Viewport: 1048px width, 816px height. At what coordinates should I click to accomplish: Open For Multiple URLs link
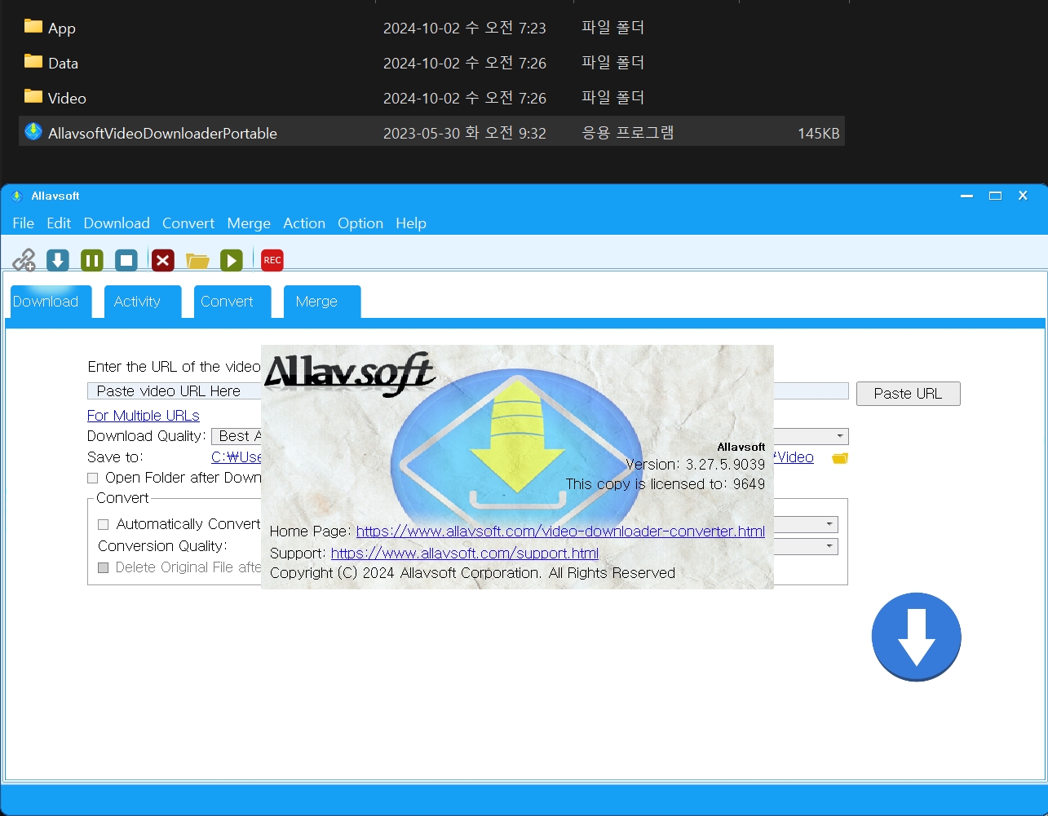coord(144,416)
